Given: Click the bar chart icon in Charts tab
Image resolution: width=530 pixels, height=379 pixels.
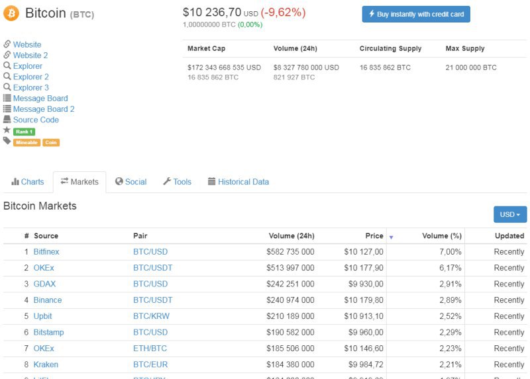Looking at the screenshot, I should pyautogui.click(x=15, y=182).
